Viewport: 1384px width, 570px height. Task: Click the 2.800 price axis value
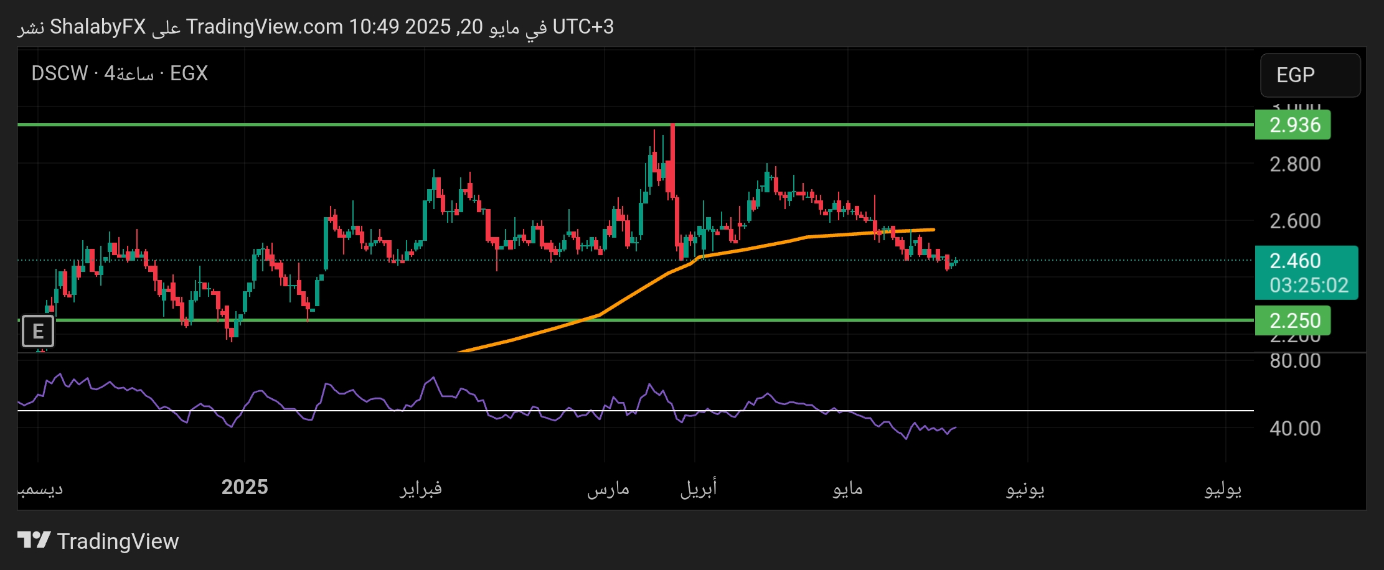[x=1295, y=164]
